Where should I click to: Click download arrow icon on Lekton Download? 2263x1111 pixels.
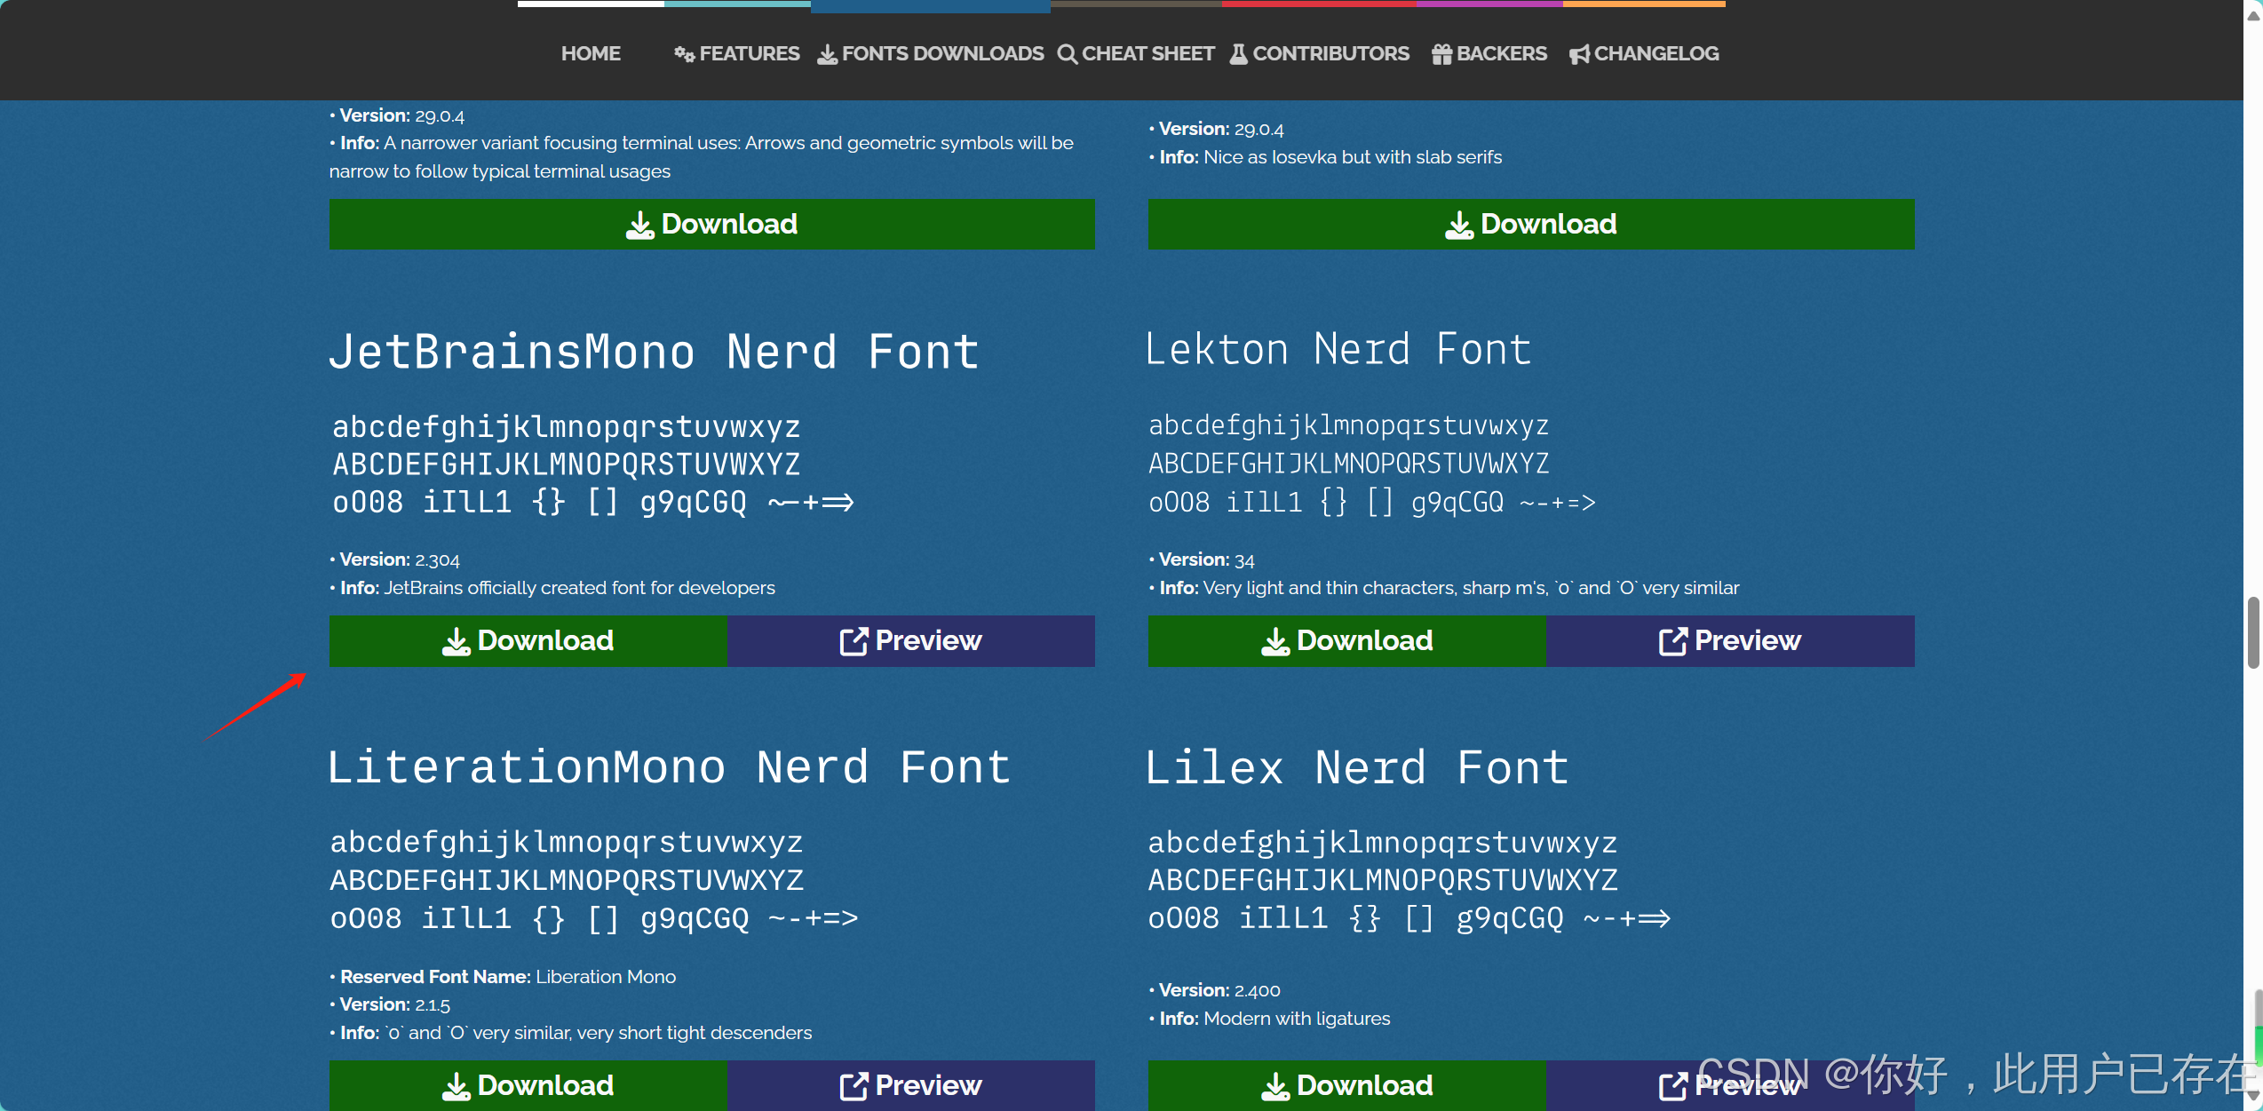coord(1274,641)
